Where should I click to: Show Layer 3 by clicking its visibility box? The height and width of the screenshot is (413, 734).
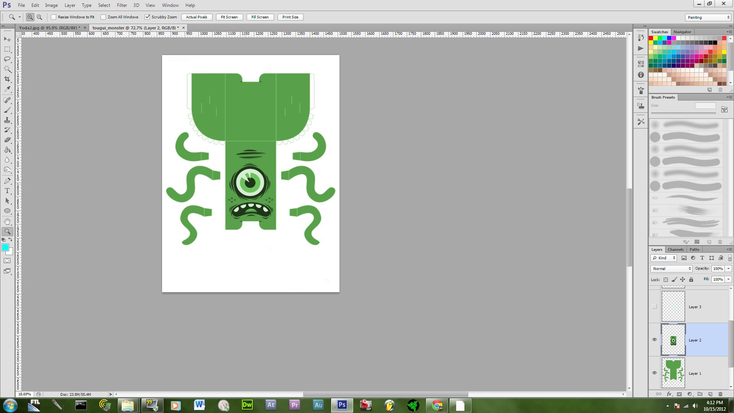[x=654, y=306]
